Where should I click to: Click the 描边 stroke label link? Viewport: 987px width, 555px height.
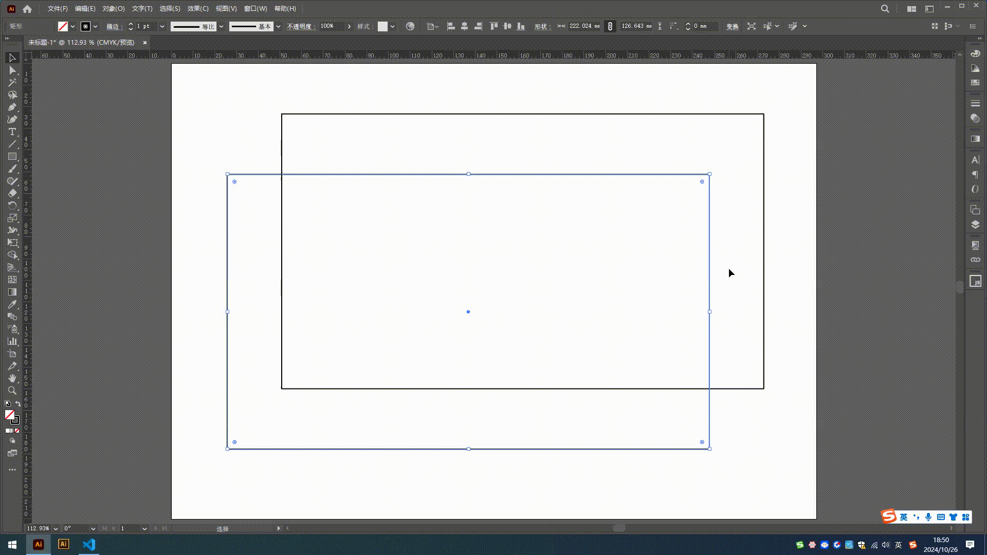(x=114, y=26)
